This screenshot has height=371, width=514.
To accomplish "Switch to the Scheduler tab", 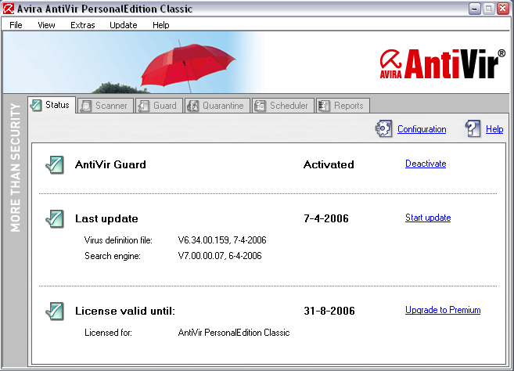I will pos(283,106).
